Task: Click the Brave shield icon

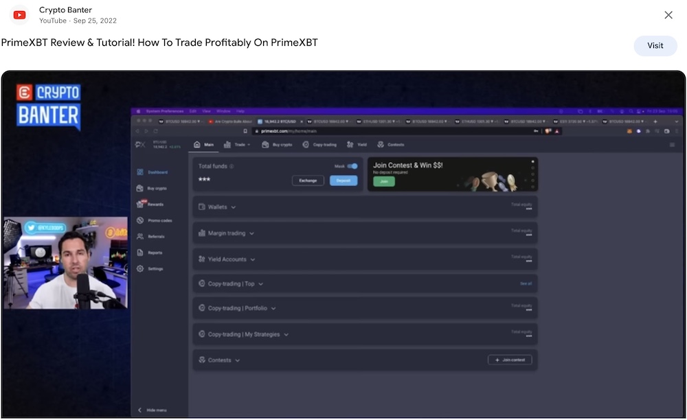Action: [x=548, y=131]
